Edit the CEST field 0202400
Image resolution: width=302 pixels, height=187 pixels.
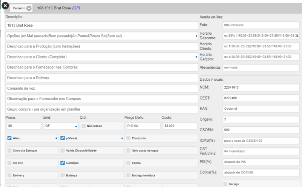coord(261,98)
